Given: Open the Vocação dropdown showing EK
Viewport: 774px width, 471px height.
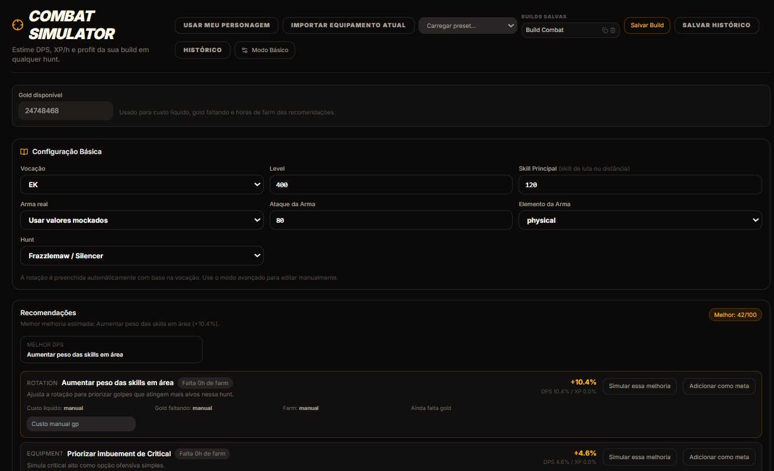Looking at the screenshot, I should point(142,185).
